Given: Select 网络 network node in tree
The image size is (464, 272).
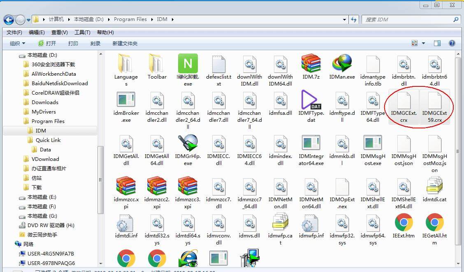Looking at the screenshot, I should tap(28, 244).
